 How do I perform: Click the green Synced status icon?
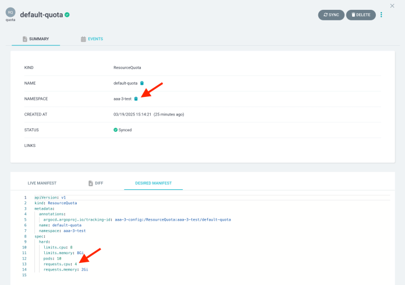coord(116,129)
